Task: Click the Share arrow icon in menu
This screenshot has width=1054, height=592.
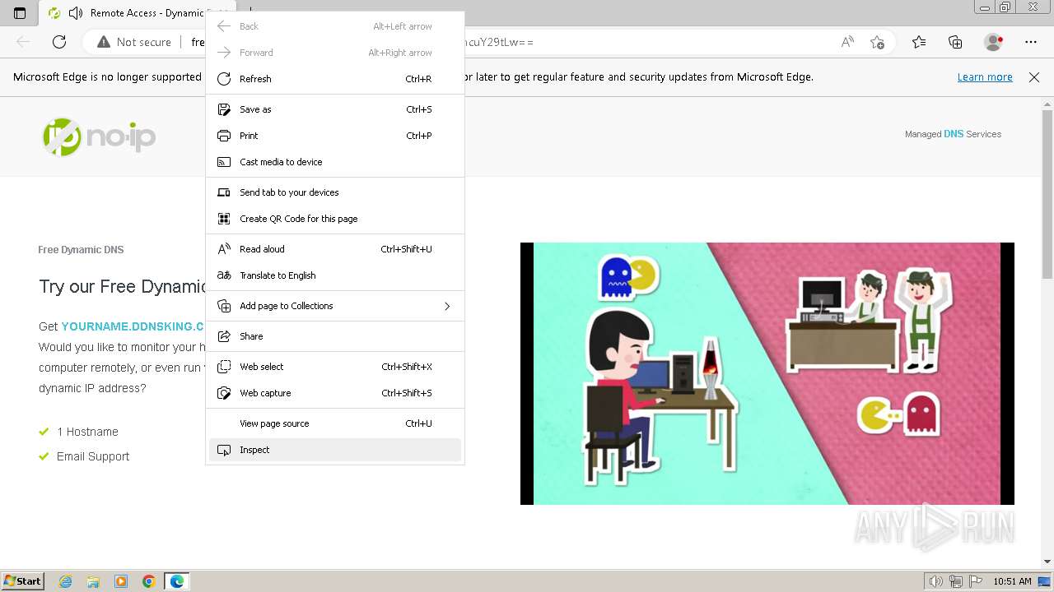Action: coord(223,336)
